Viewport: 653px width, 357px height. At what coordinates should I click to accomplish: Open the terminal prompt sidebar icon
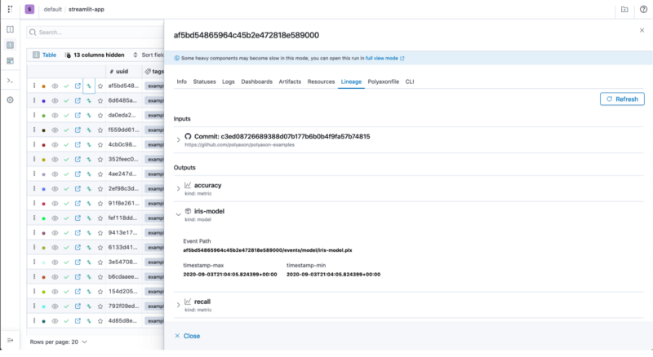[10, 81]
